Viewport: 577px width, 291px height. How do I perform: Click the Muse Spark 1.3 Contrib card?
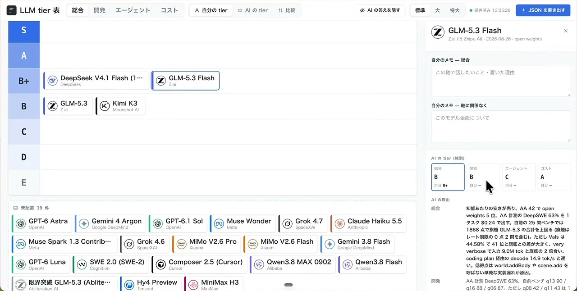pos(64,244)
